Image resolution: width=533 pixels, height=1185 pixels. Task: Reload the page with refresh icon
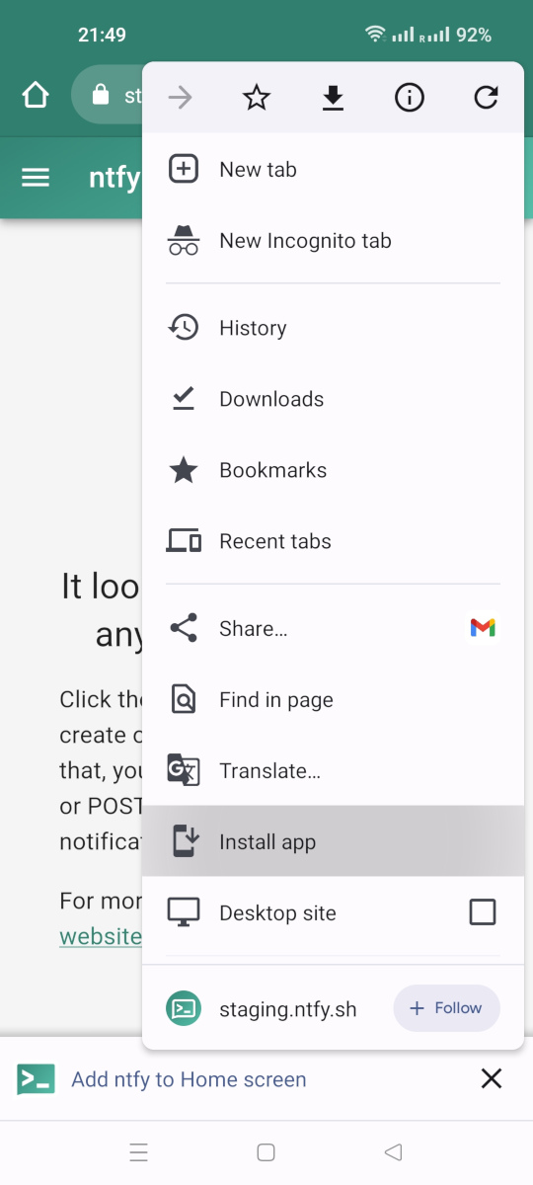[x=486, y=97]
